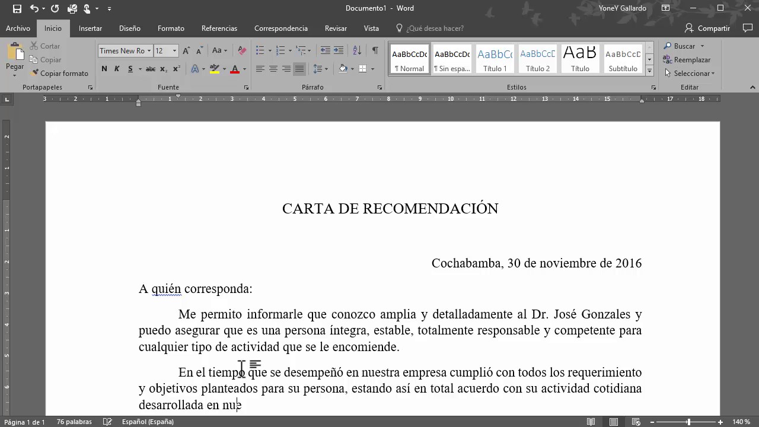This screenshot has height=427, width=759.
Task: Undo the last action
Action: pyautogui.click(x=34, y=8)
